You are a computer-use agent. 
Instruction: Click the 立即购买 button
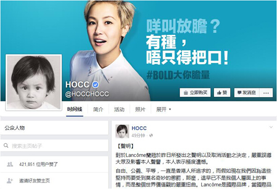[195, 93]
